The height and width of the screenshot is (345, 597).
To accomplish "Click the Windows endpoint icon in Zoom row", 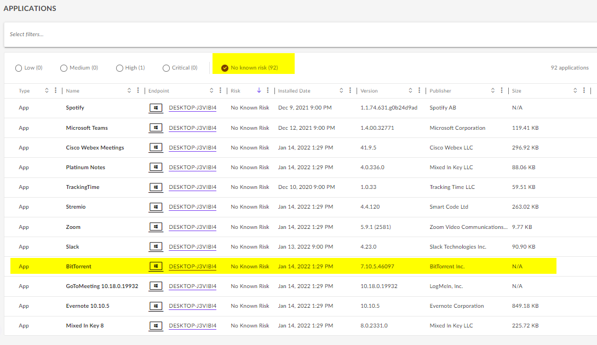I will tap(156, 227).
